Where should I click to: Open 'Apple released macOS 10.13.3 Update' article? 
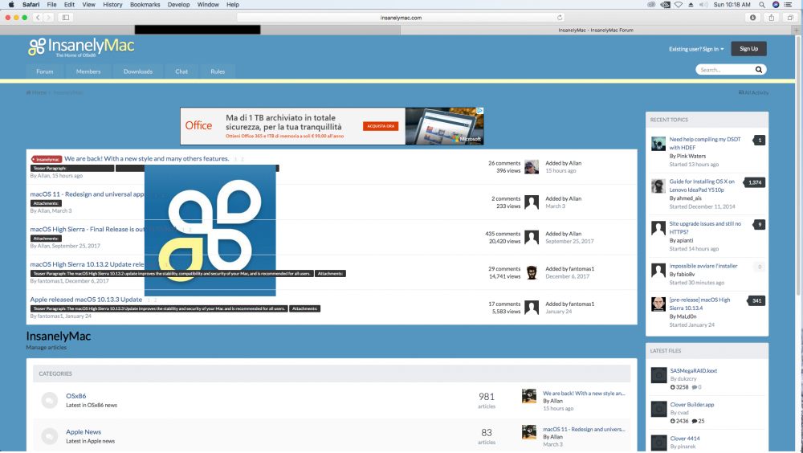pyautogui.click(x=86, y=300)
